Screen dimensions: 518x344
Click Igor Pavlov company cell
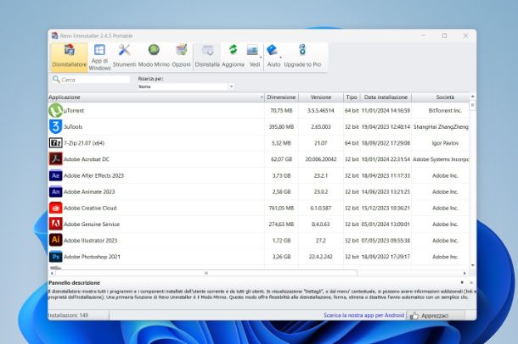tap(445, 143)
